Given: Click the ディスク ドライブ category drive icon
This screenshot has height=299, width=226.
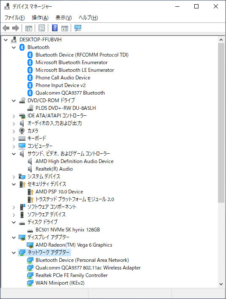Looking at the screenshot, I should click(x=22, y=223).
